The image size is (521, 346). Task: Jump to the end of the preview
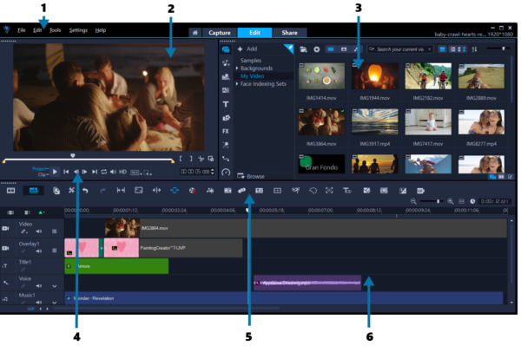click(95, 172)
